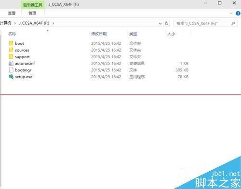Screen dimensions: 241x189
Task: Select the autorun.inf file icon
Action: pos(11,64)
